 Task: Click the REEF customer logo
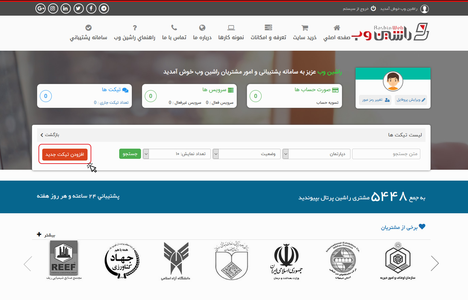point(64,260)
